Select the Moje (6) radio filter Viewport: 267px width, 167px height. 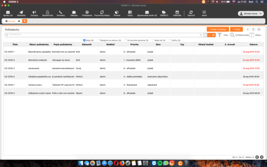coord(84,40)
